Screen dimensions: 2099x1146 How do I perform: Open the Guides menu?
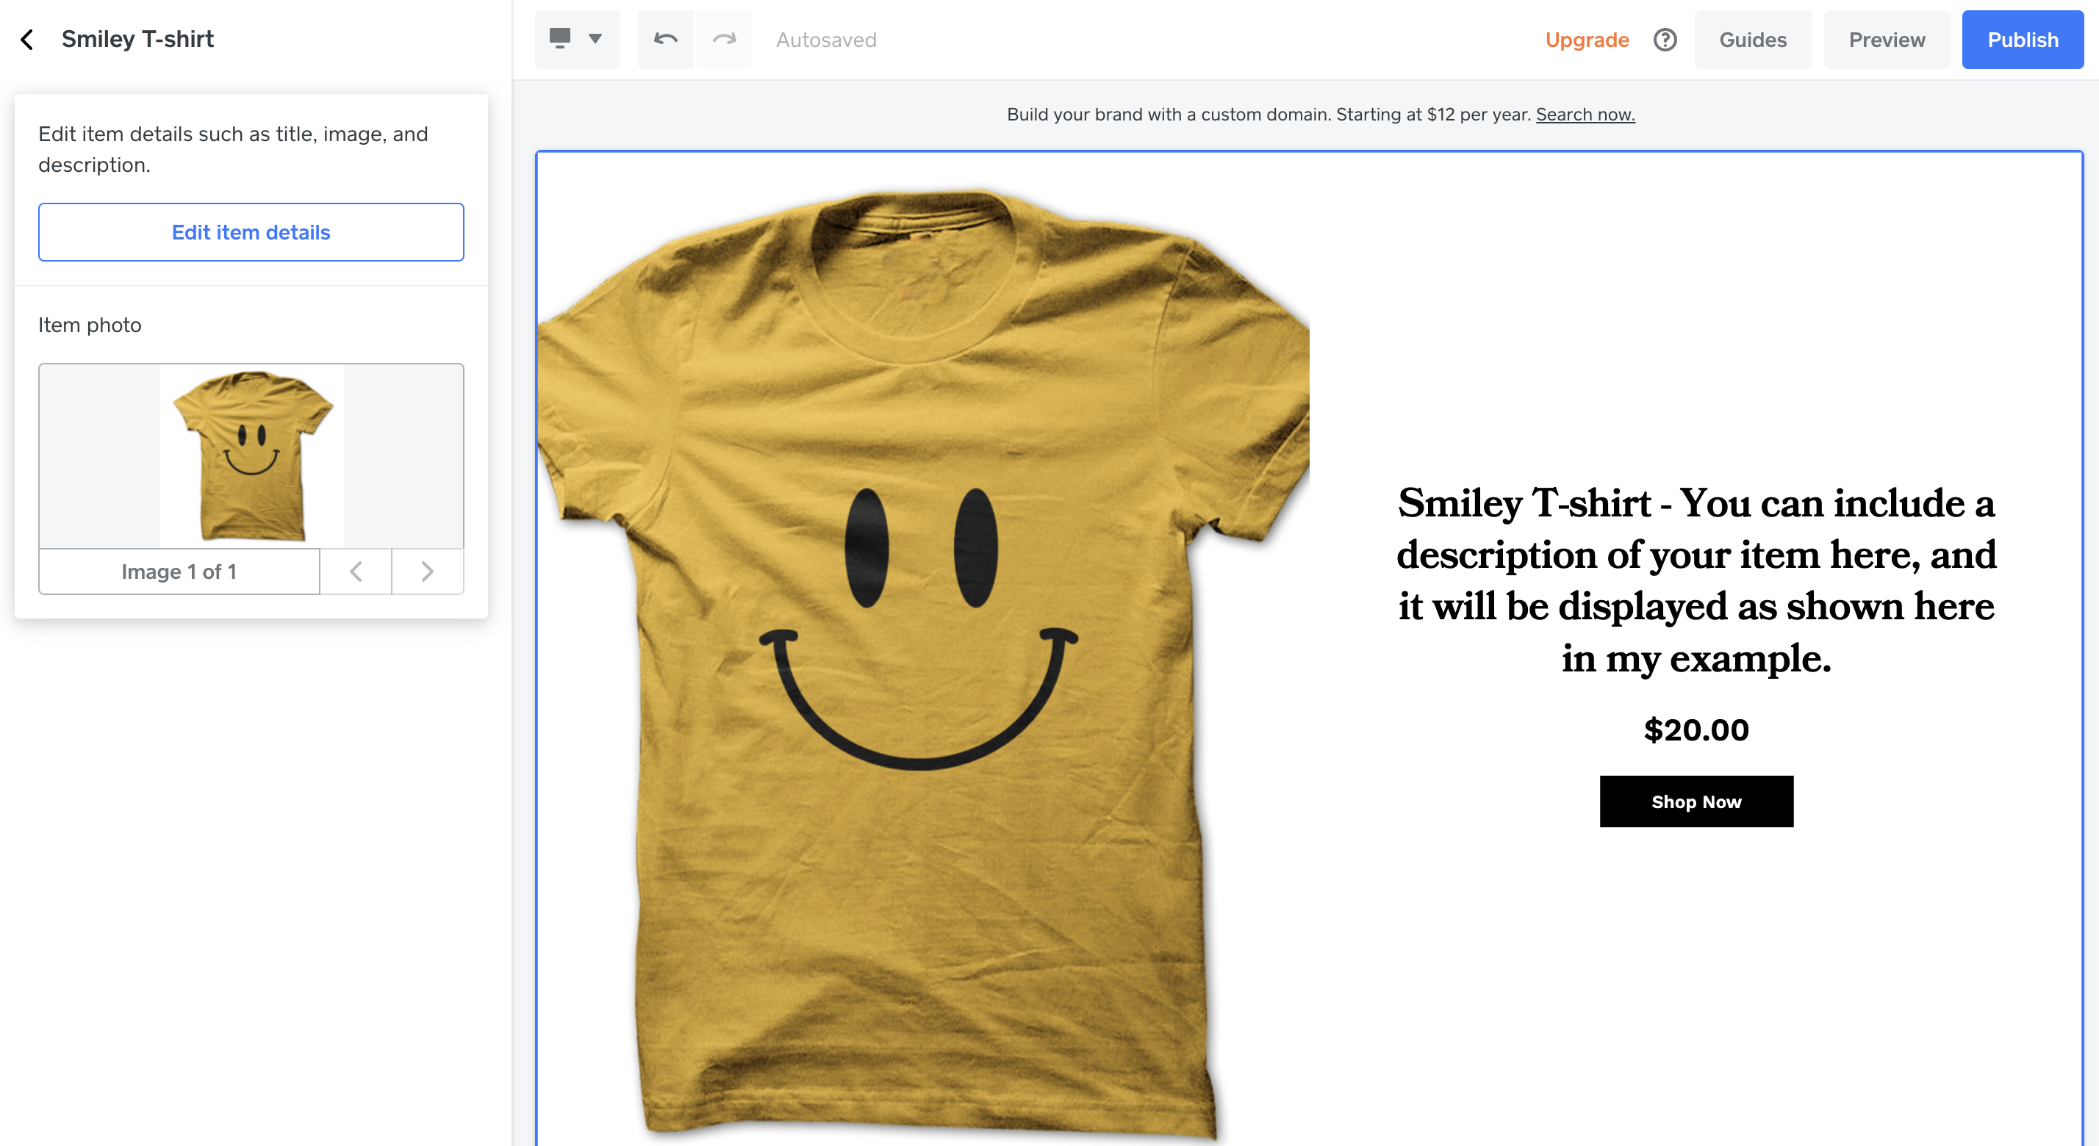[x=1753, y=39]
